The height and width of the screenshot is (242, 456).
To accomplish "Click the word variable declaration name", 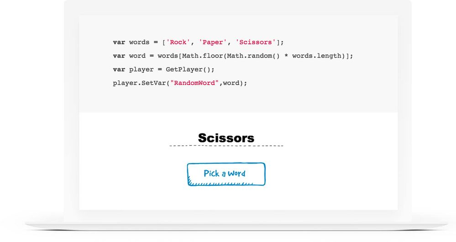I will point(137,56).
